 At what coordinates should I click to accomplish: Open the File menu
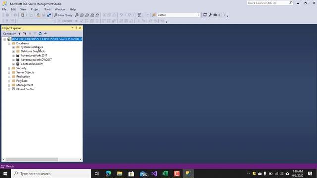point(4,9)
